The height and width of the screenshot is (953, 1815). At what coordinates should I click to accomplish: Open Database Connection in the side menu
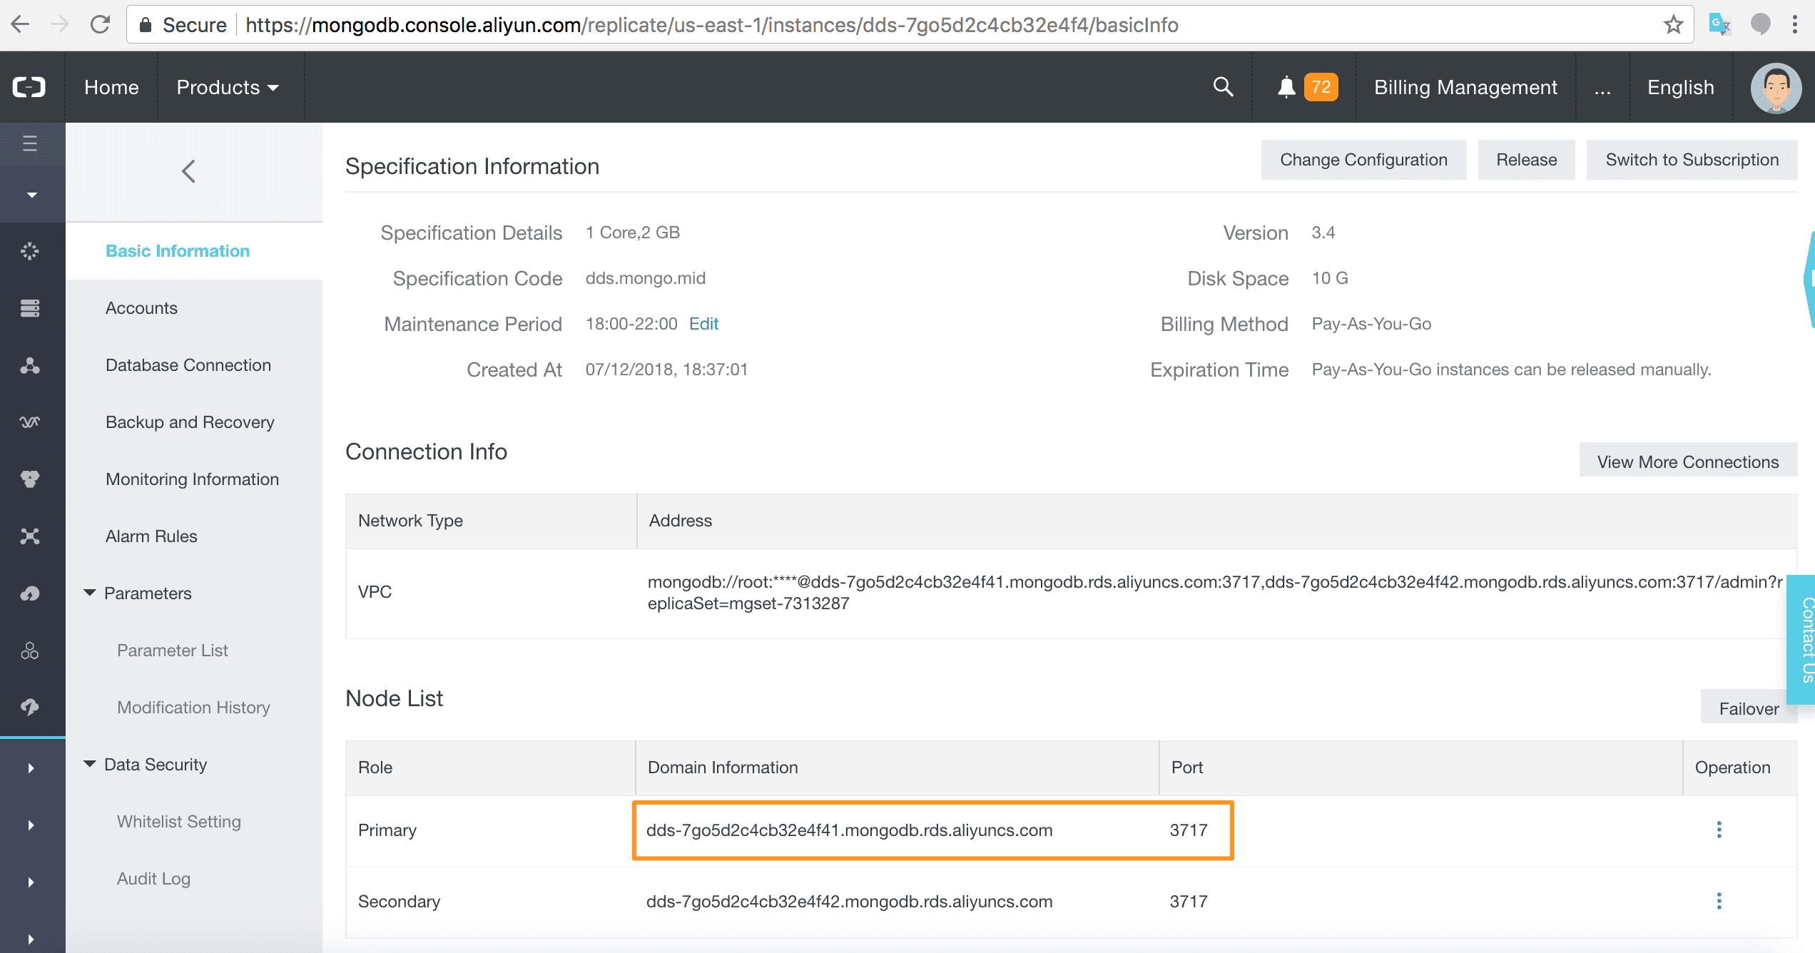(x=188, y=365)
